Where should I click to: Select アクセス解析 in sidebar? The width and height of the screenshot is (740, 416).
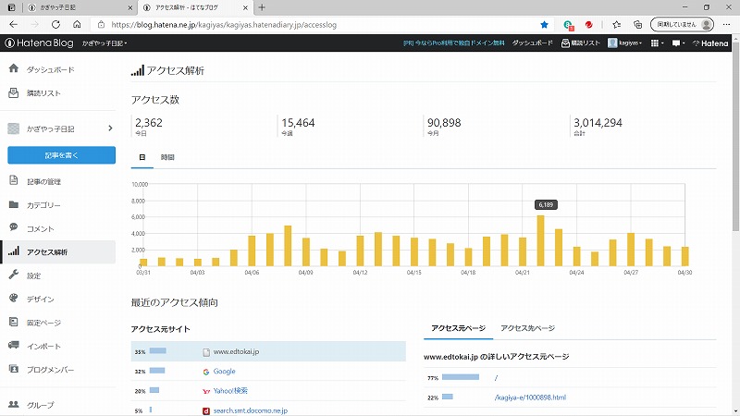pyautogui.click(x=58, y=251)
